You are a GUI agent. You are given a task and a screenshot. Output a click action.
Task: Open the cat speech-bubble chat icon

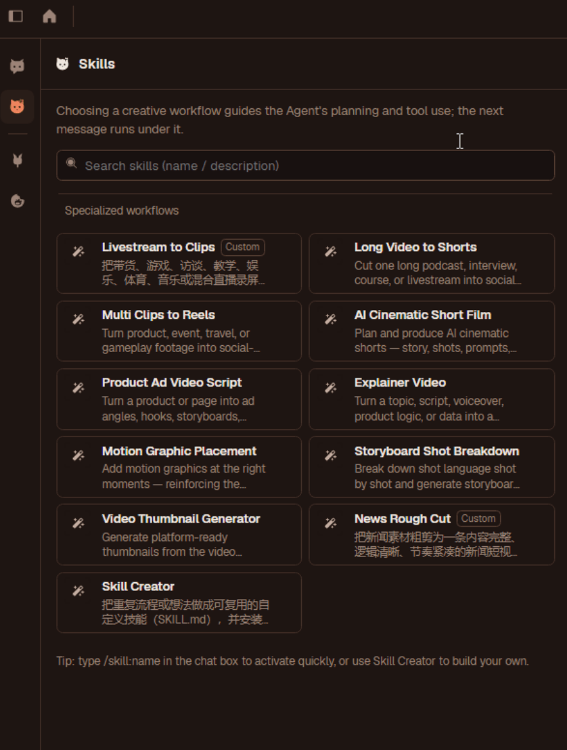(x=17, y=66)
